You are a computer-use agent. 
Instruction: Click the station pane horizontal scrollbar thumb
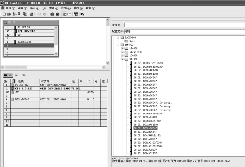(x=16, y=67)
